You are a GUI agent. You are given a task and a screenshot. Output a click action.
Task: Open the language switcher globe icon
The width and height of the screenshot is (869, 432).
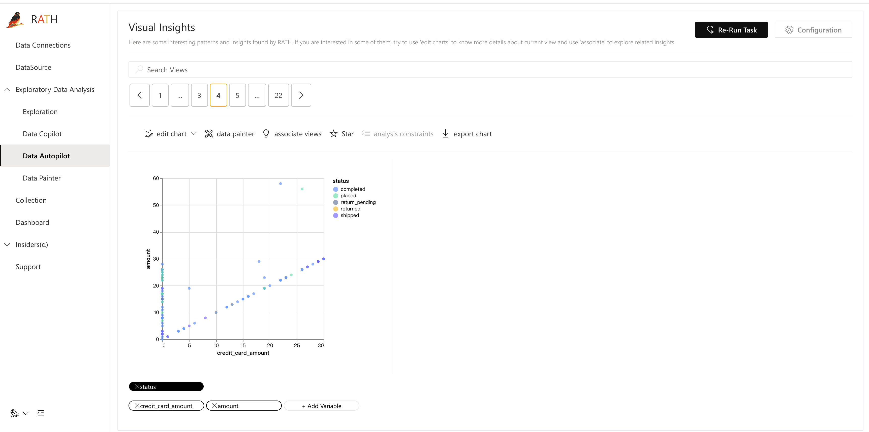coord(14,413)
